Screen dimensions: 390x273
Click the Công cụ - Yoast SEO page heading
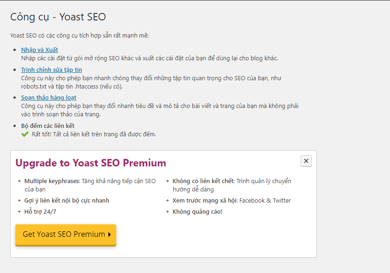pos(58,17)
